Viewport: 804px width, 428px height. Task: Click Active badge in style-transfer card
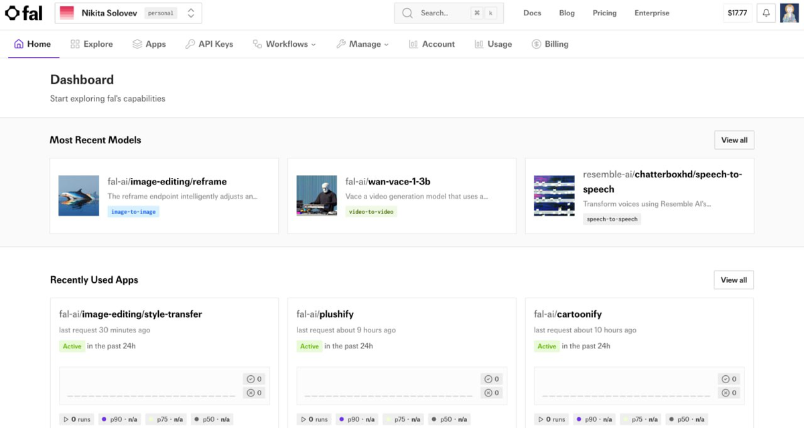pyautogui.click(x=72, y=346)
